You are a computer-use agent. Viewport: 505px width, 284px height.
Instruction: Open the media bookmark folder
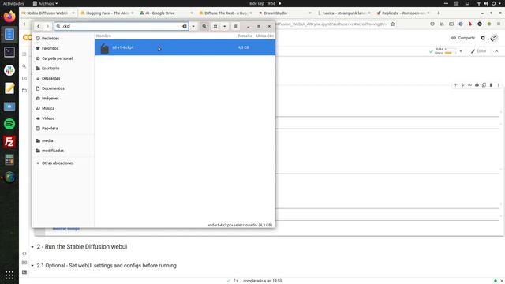pos(63,140)
